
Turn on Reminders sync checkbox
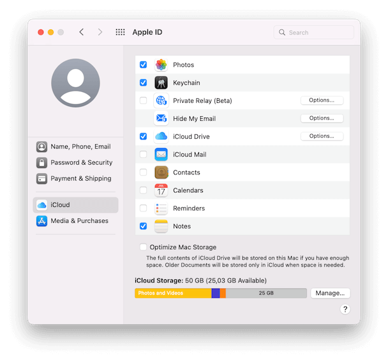pyautogui.click(x=143, y=208)
